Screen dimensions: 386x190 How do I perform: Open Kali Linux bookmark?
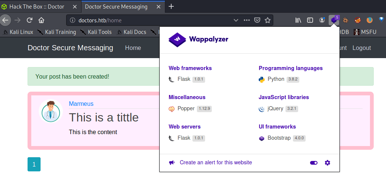(x=19, y=32)
